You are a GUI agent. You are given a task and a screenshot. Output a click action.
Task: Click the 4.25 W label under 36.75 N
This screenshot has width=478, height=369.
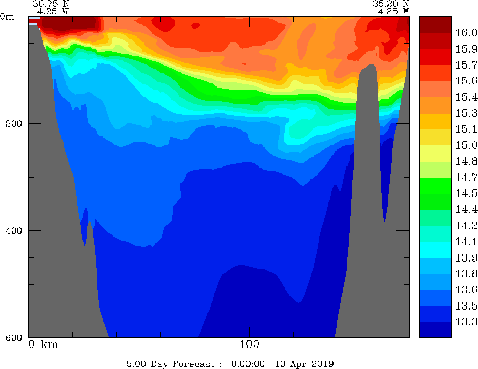tap(53, 11)
